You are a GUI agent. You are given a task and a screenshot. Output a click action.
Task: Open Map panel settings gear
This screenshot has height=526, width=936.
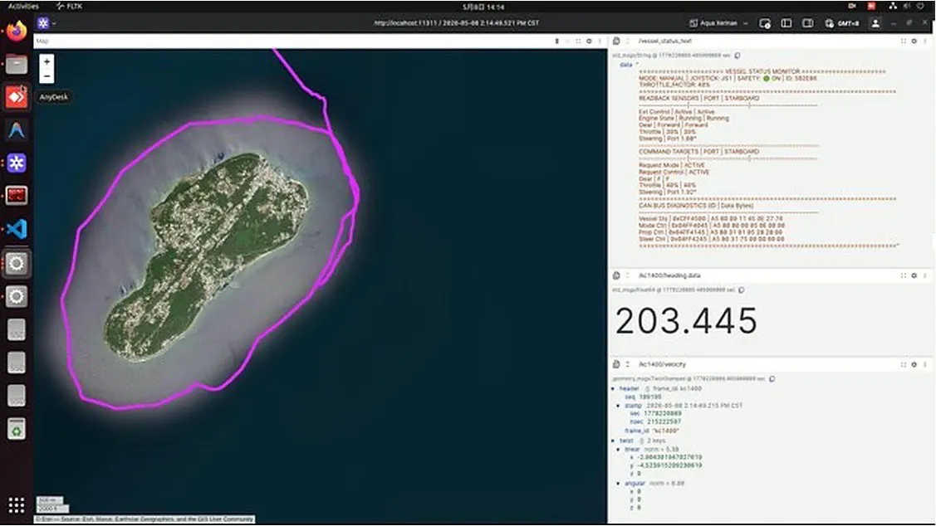coord(589,41)
